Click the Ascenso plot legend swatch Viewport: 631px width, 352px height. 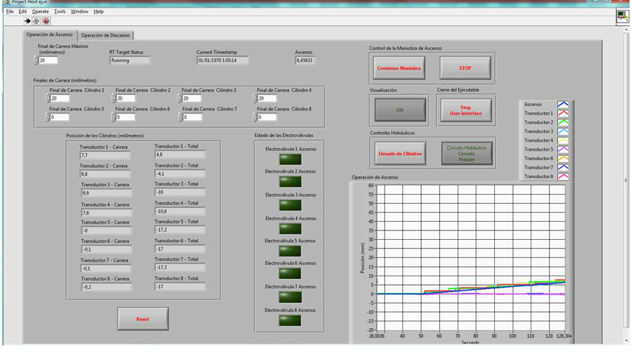point(563,104)
